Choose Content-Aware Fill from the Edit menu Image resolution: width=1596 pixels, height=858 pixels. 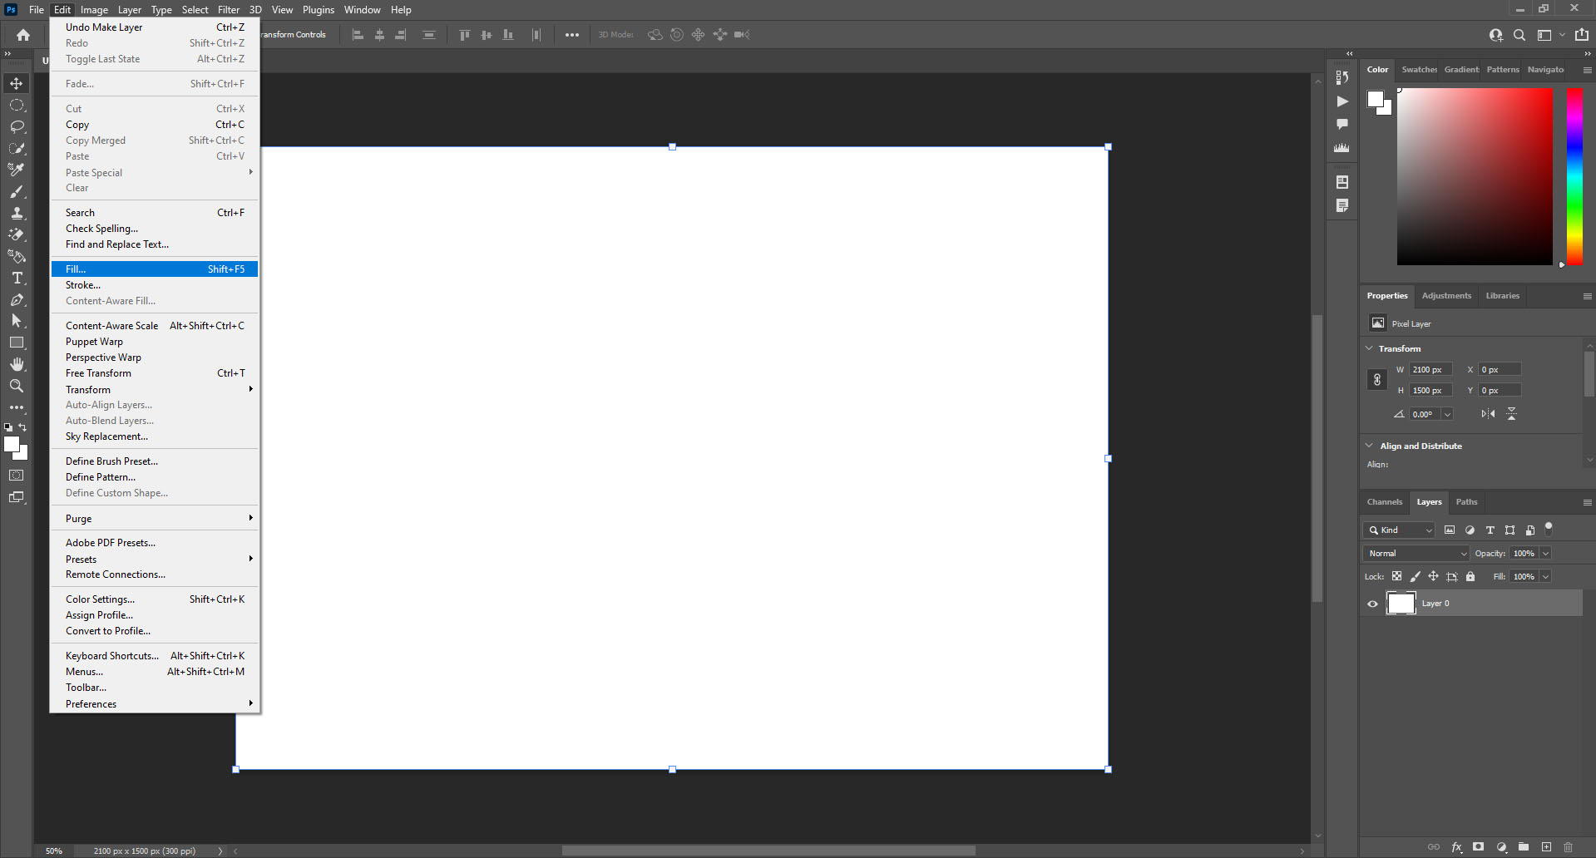(110, 301)
